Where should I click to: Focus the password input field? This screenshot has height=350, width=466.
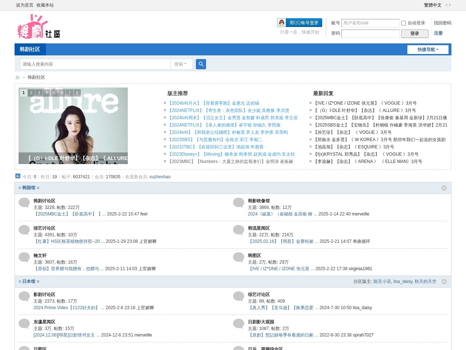[370, 34]
